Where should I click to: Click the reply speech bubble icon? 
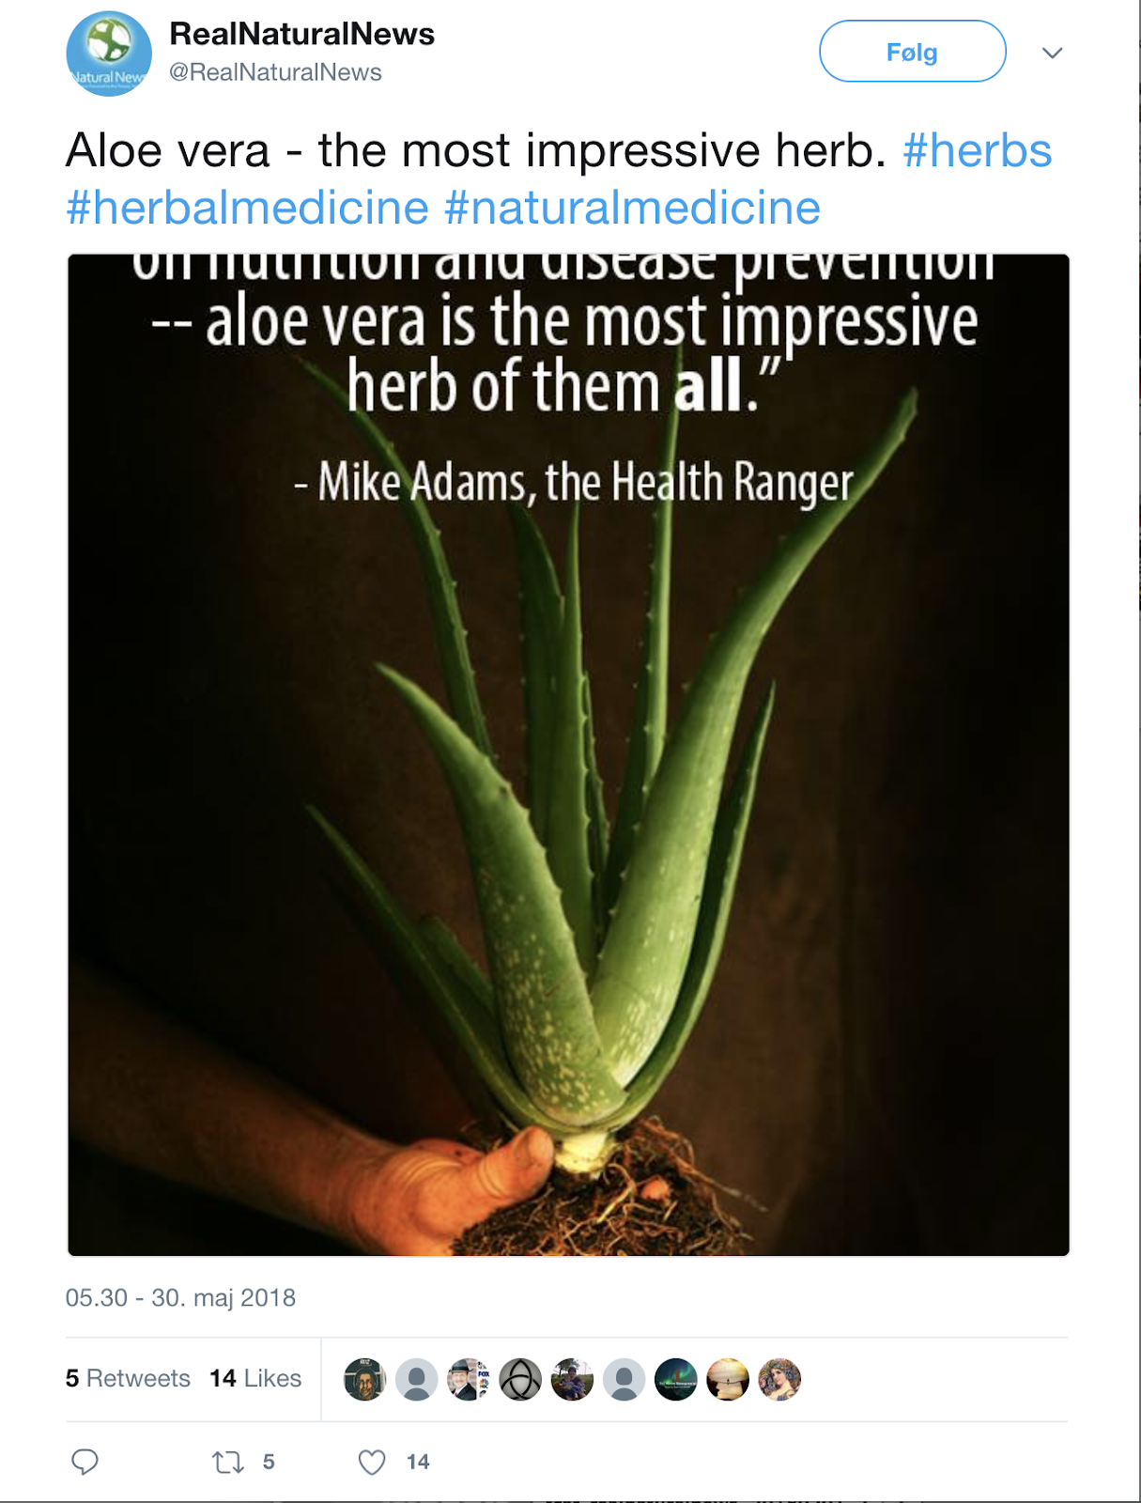tap(85, 1461)
